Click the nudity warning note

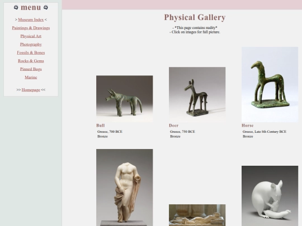(x=195, y=28)
